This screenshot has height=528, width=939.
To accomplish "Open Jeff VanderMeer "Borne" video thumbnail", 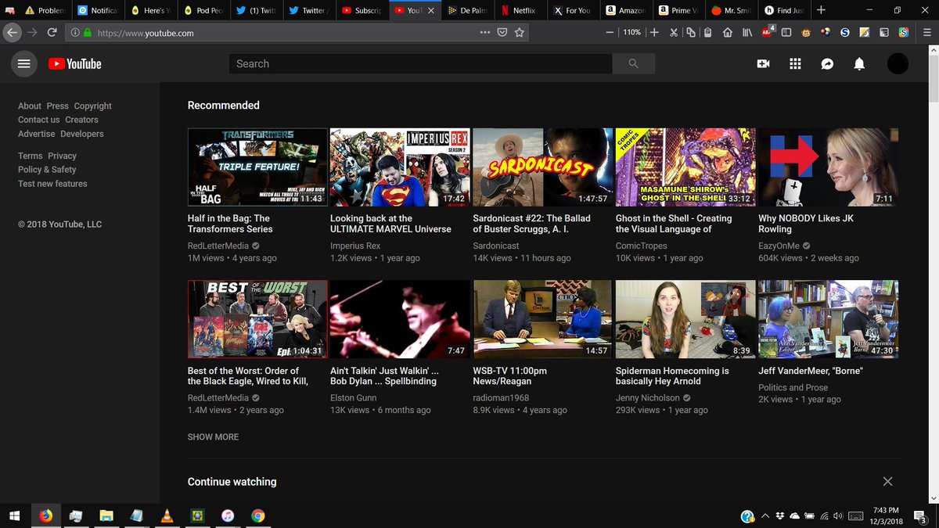I will pos(828,319).
